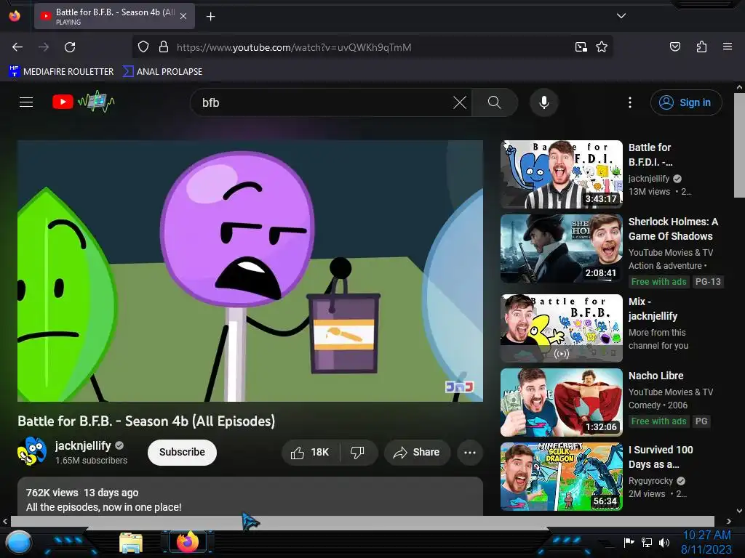Open Battle for B.F.D.I. recommended thumbnail
745x558 pixels.
[x=562, y=174]
